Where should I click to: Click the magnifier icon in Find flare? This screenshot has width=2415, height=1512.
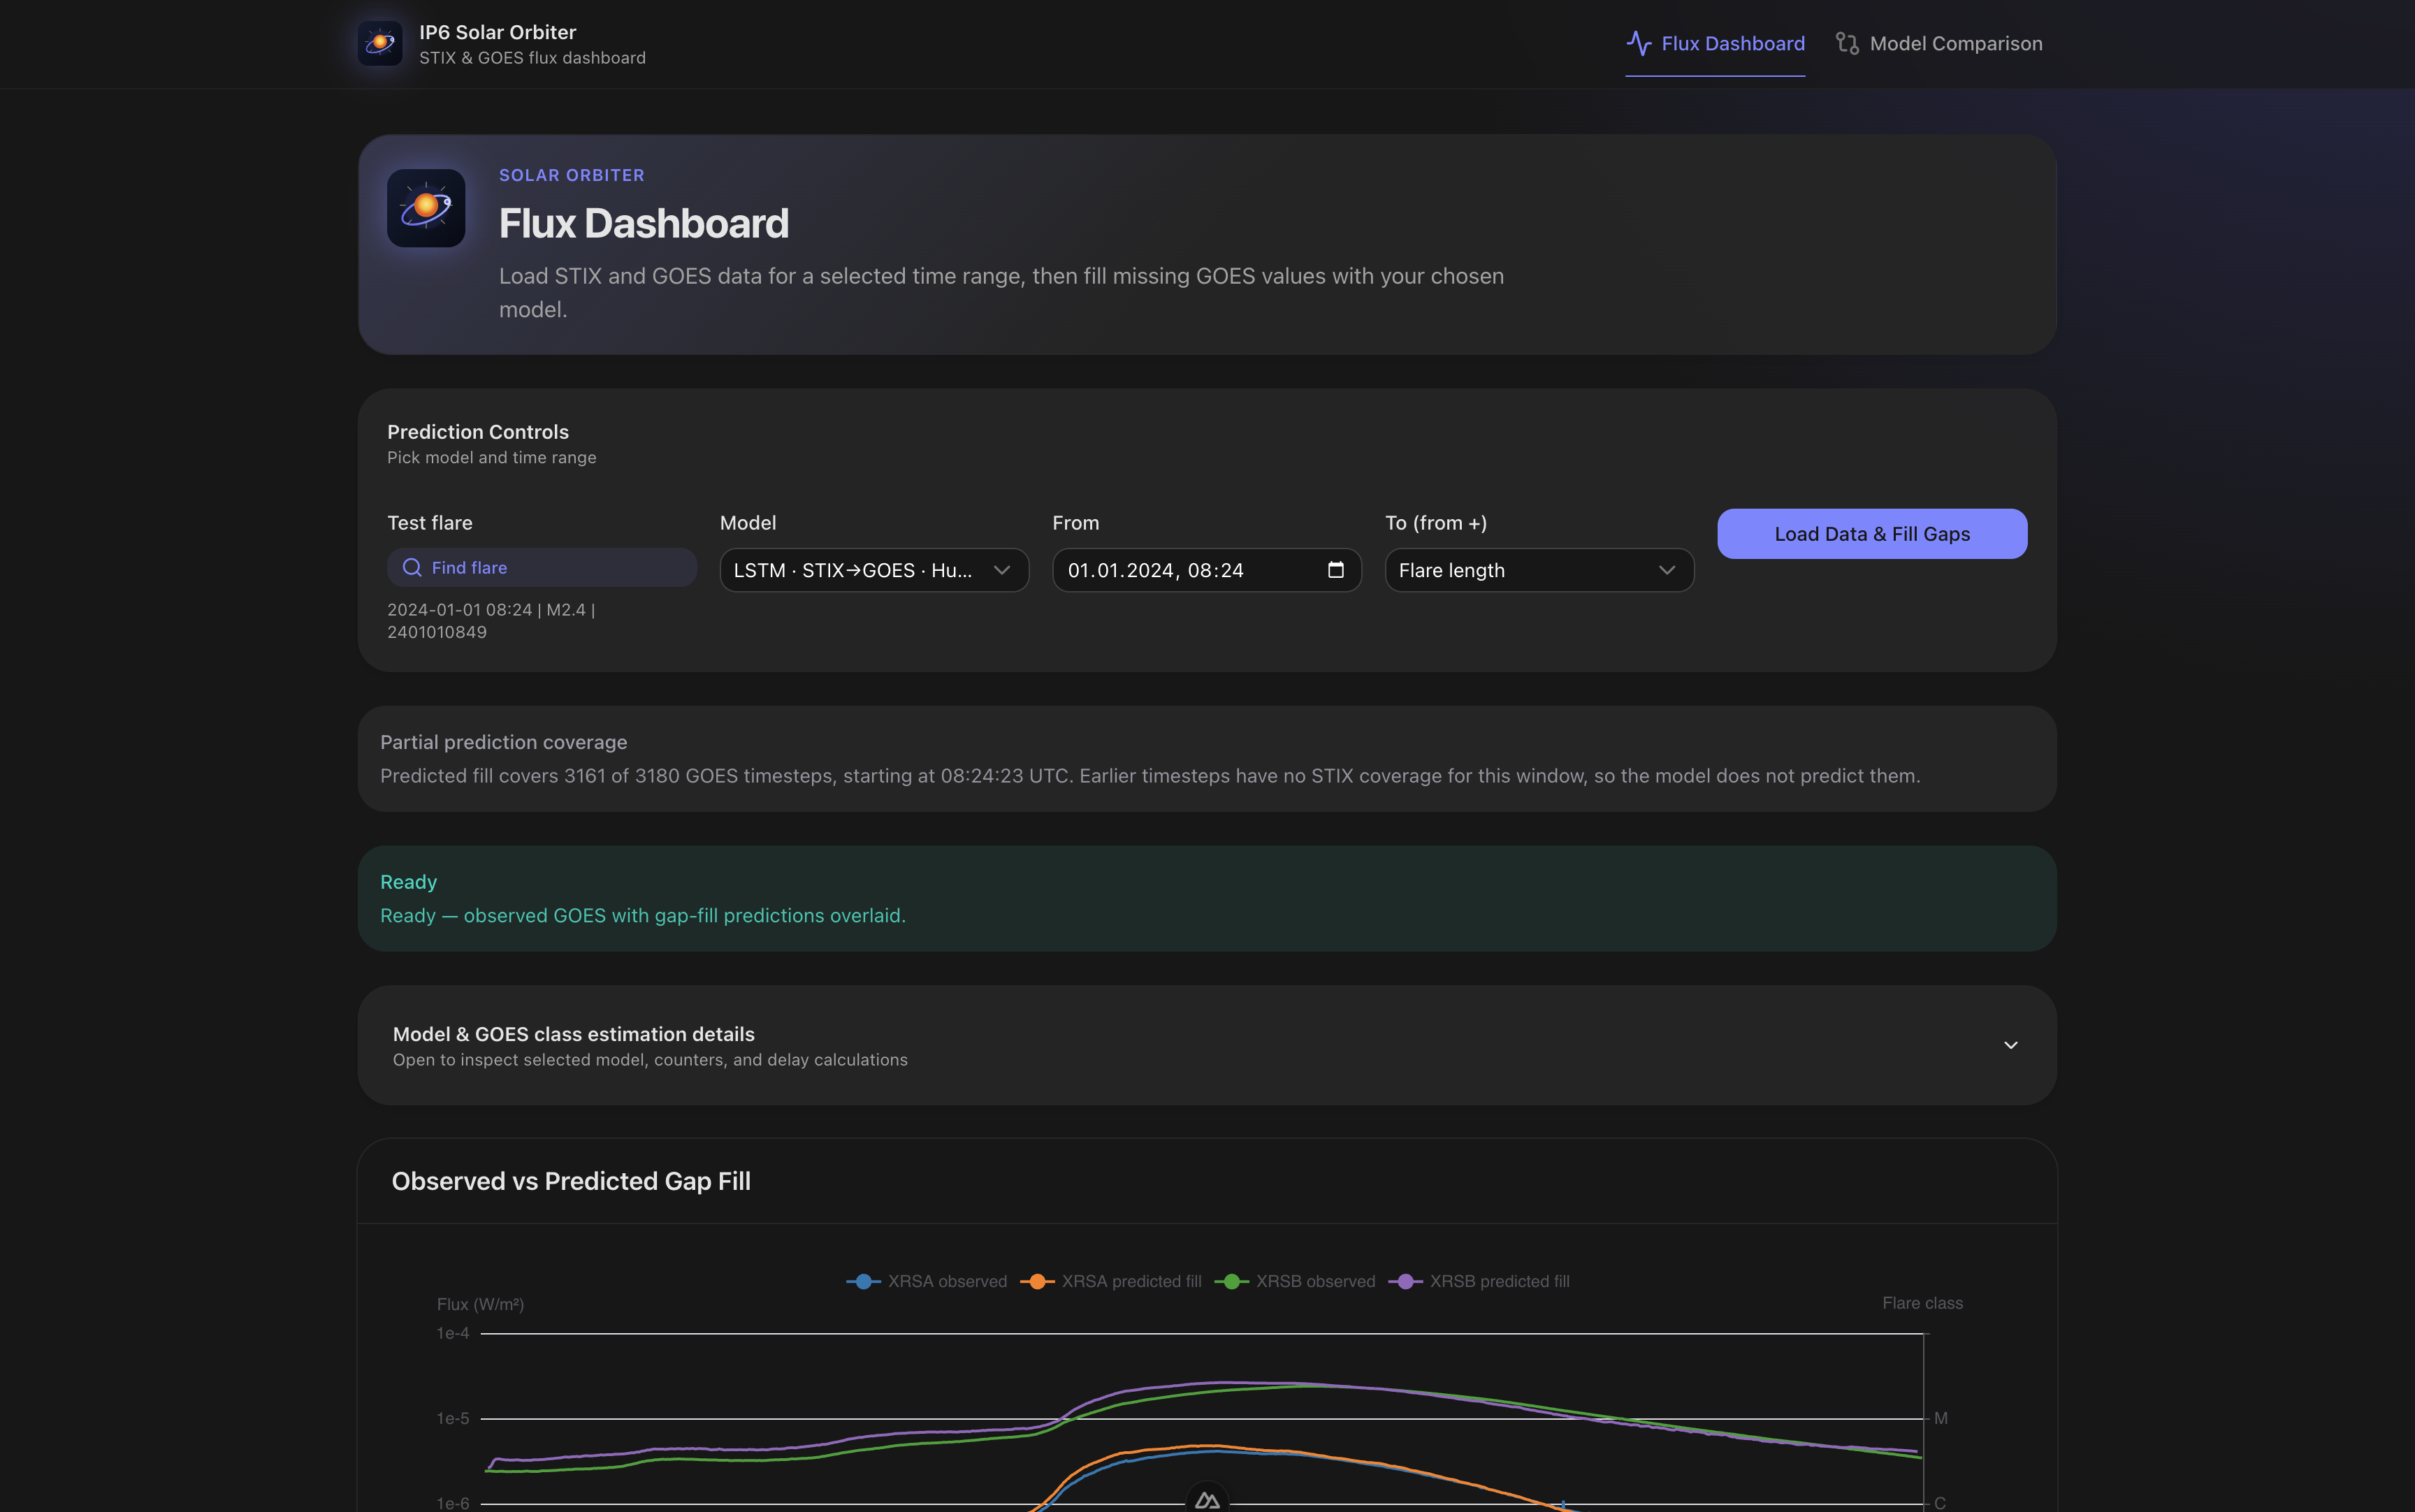(411, 567)
